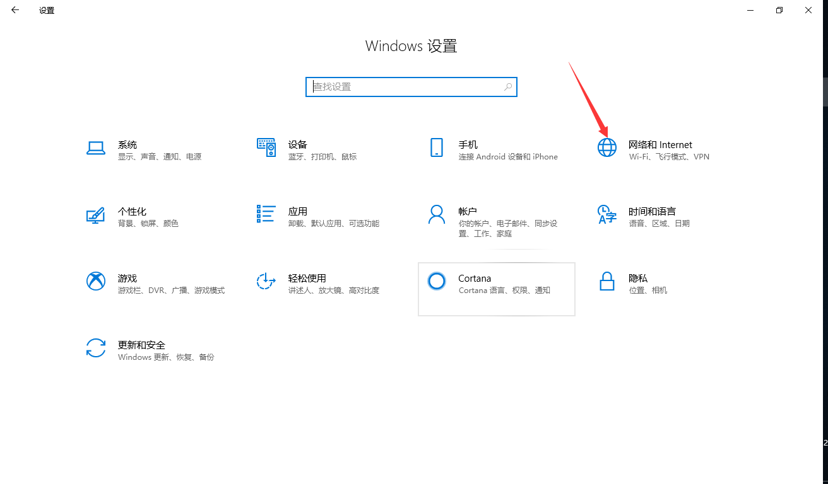Click the text 背景、锁屏、颜色
This screenshot has height=484, width=828.
(148, 224)
